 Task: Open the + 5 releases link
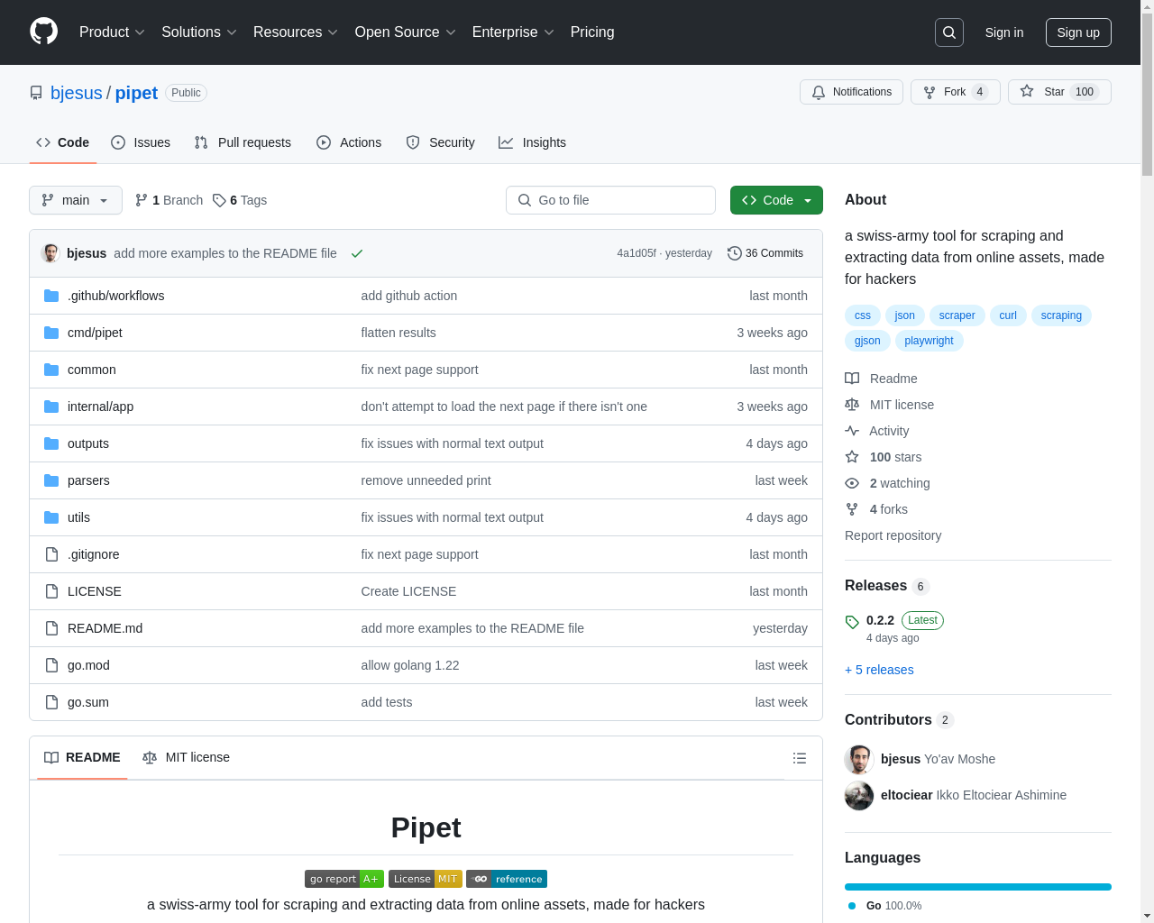tap(879, 670)
